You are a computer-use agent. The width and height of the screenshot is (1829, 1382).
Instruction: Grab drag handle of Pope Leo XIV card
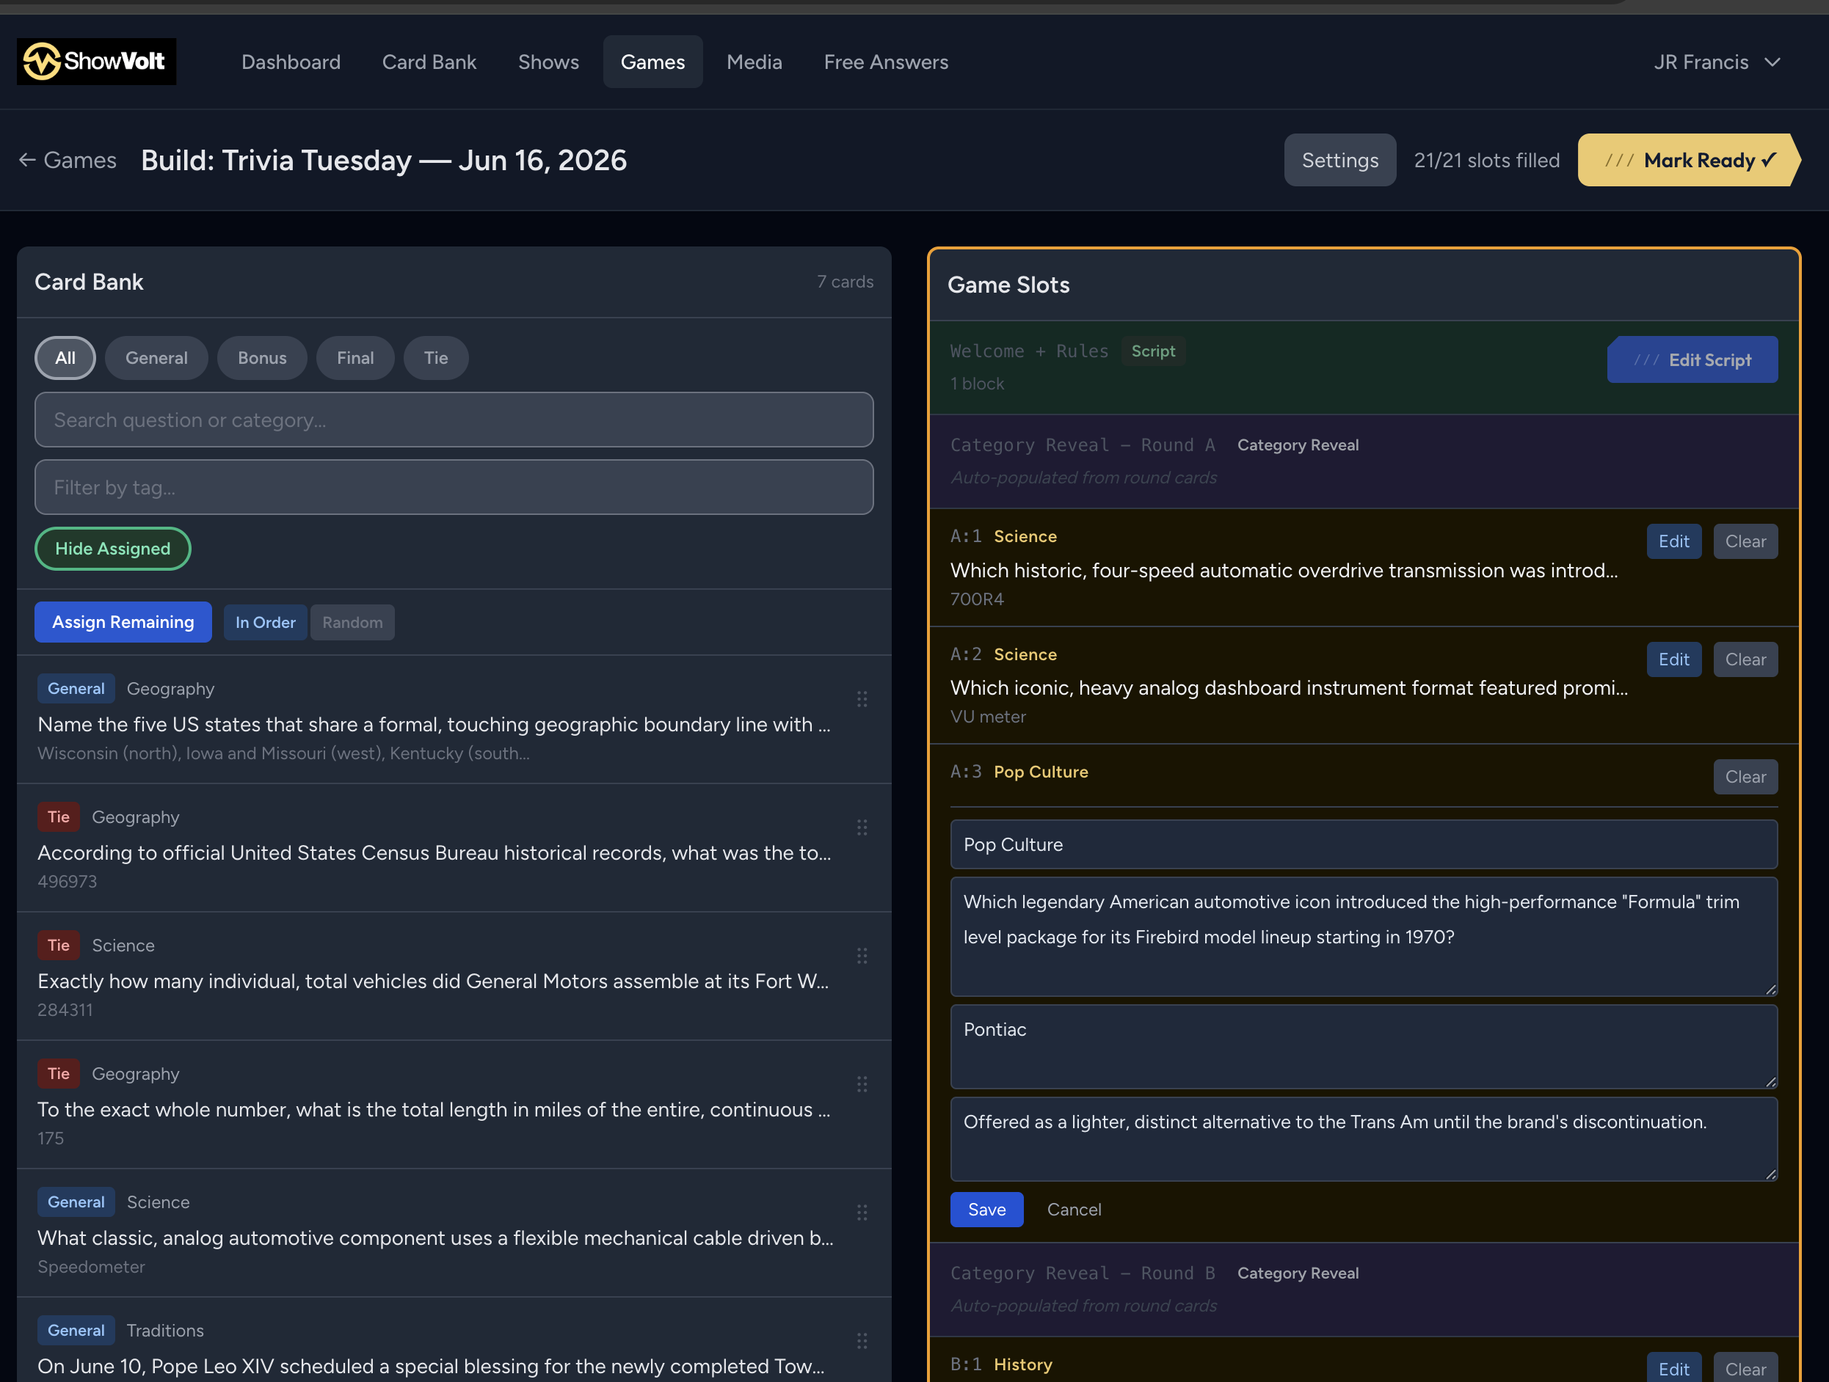click(862, 1341)
